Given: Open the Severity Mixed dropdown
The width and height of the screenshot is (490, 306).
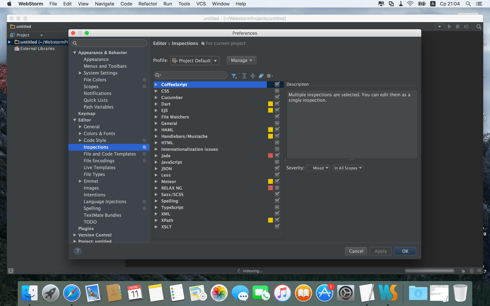Looking at the screenshot, I should (x=318, y=168).
